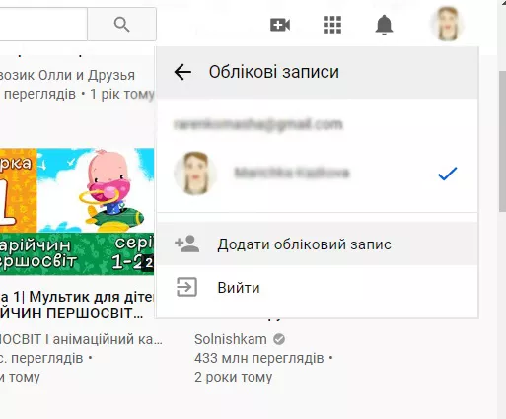Open the create video camera icon
506x419 pixels.
point(280,25)
